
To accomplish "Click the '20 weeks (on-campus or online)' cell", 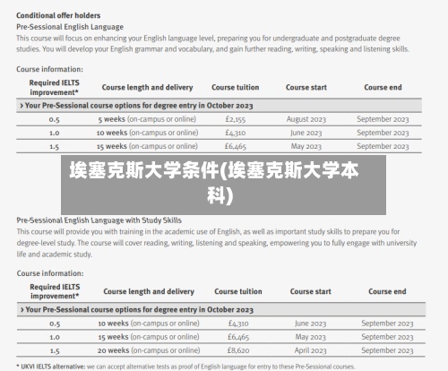I will (x=149, y=350).
